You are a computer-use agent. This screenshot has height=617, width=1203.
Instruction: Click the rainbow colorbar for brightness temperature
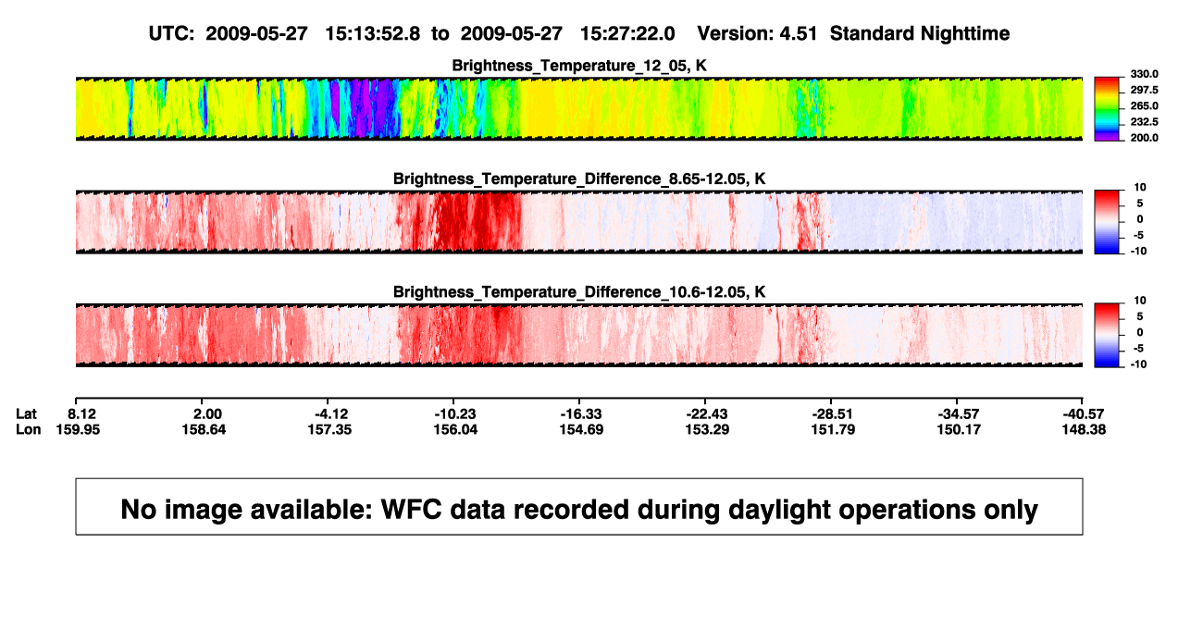coord(1108,108)
